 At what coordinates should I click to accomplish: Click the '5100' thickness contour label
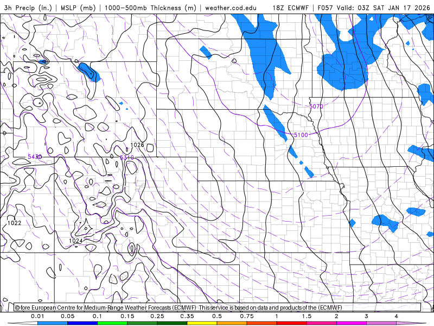pyautogui.click(x=301, y=135)
